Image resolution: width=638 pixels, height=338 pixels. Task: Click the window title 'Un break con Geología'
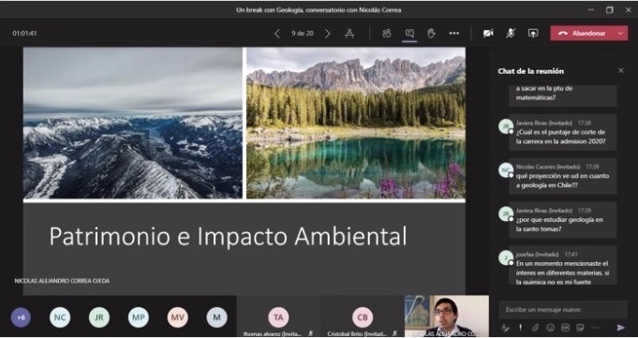point(319,10)
